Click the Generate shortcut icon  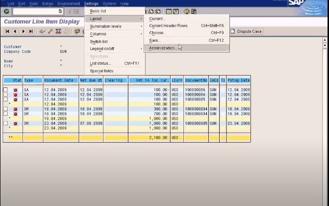[176, 11]
